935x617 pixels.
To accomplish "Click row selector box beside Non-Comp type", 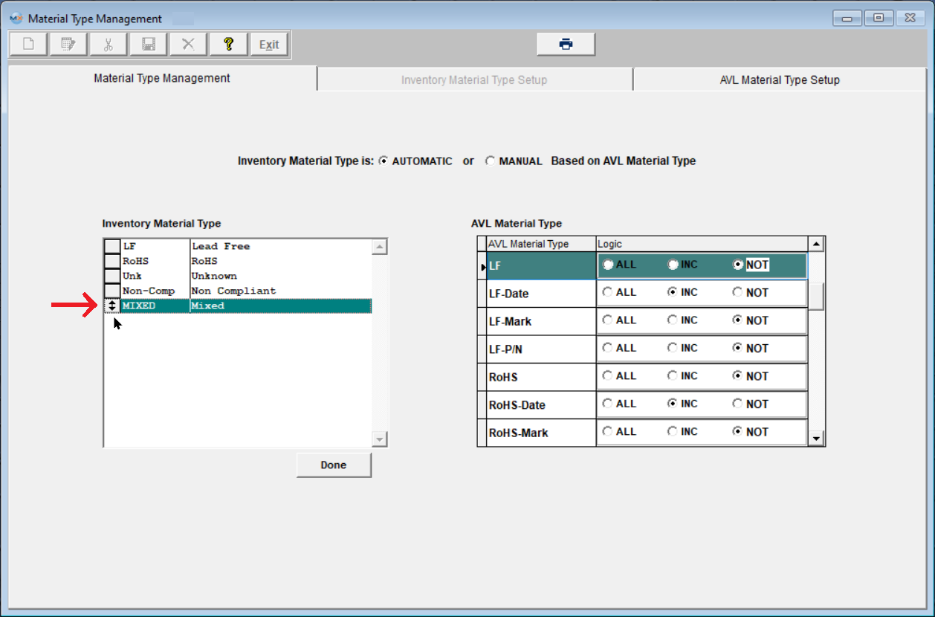I will [x=111, y=291].
